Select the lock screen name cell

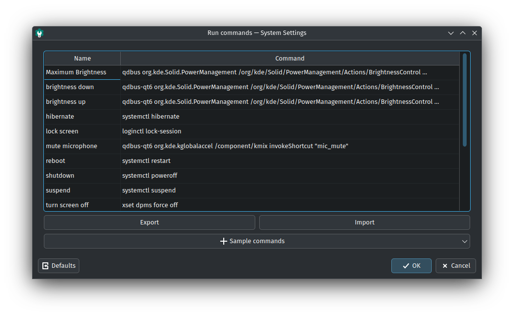(82, 131)
